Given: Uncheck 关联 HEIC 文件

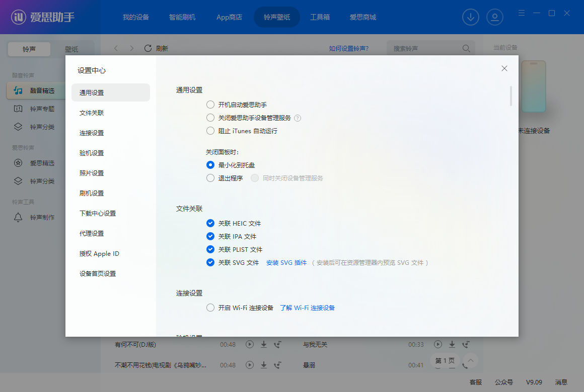Looking at the screenshot, I should [210, 223].
